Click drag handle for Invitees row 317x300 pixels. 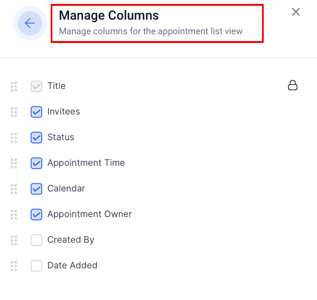[14, 112]
